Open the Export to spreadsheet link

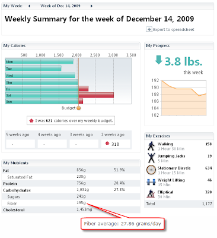coord(174,30)
